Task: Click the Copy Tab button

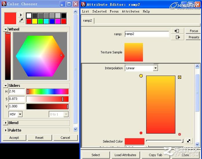Action: click(x=155, y=155)
